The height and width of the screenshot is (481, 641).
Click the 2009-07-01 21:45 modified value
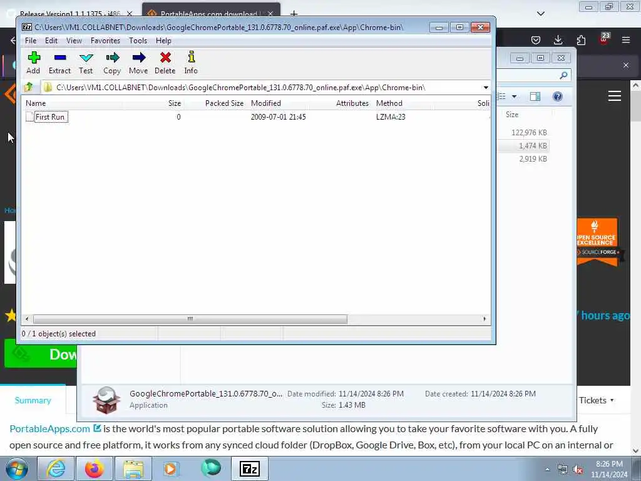[x=278, y=117]
